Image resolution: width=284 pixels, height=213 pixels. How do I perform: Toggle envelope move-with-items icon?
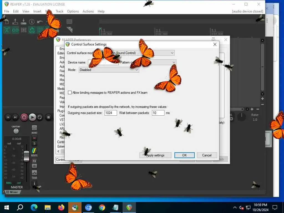32,30
